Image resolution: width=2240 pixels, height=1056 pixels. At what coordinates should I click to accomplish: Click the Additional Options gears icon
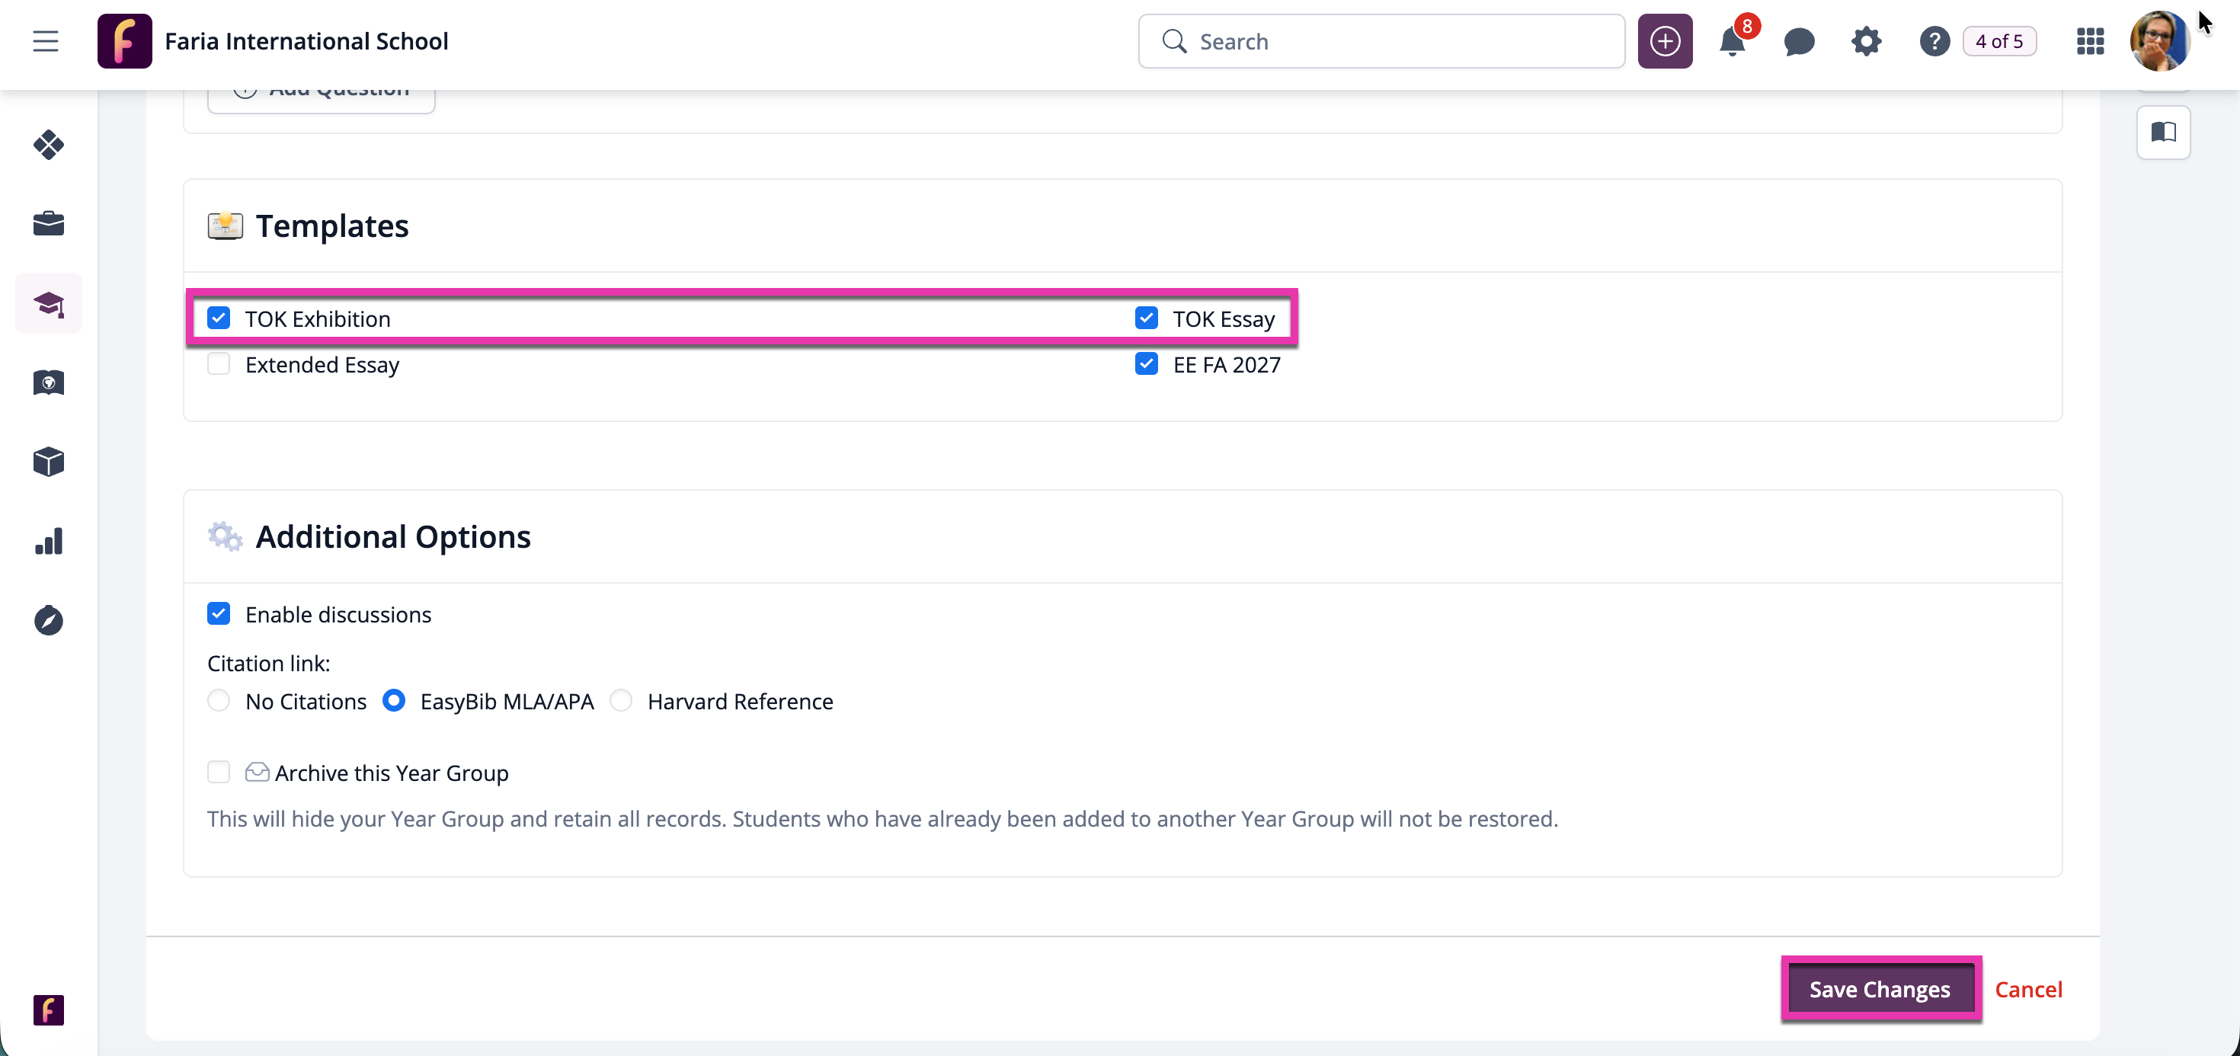coord(226,536)
